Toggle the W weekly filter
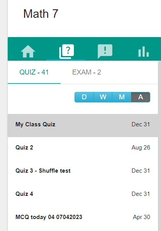Screen dimensions: 161x231 103,97
